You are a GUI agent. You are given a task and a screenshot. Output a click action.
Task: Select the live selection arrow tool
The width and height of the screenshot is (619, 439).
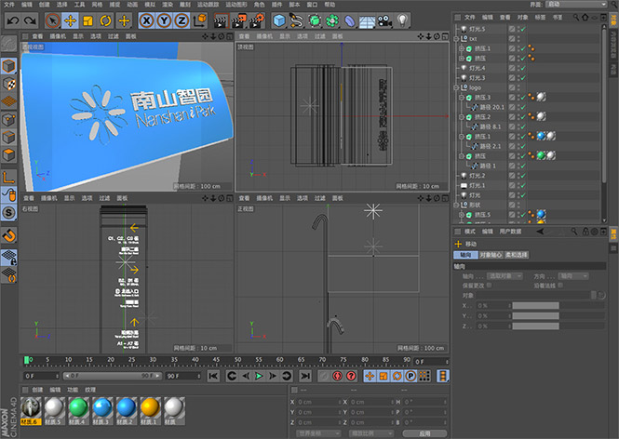tap(52, 20)
